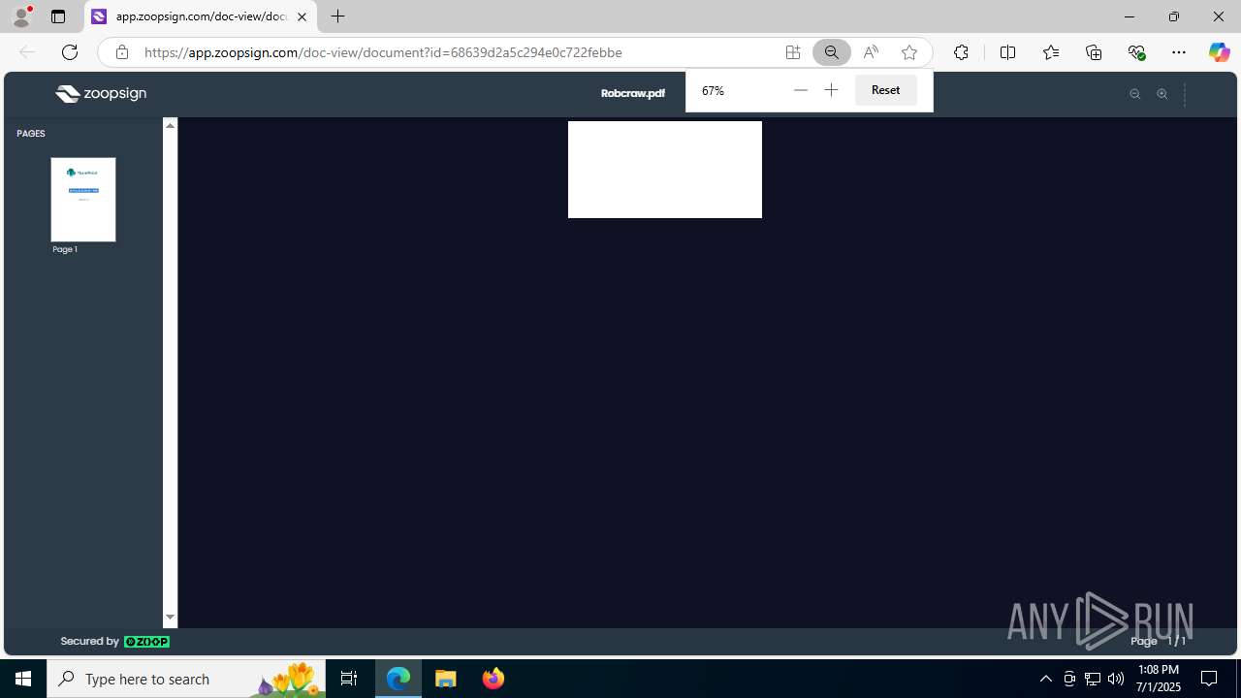Open Read aloud icon in address bar
Image resolution: width=1241 pixels, height=698 pixels.
(x=871, y=52)
